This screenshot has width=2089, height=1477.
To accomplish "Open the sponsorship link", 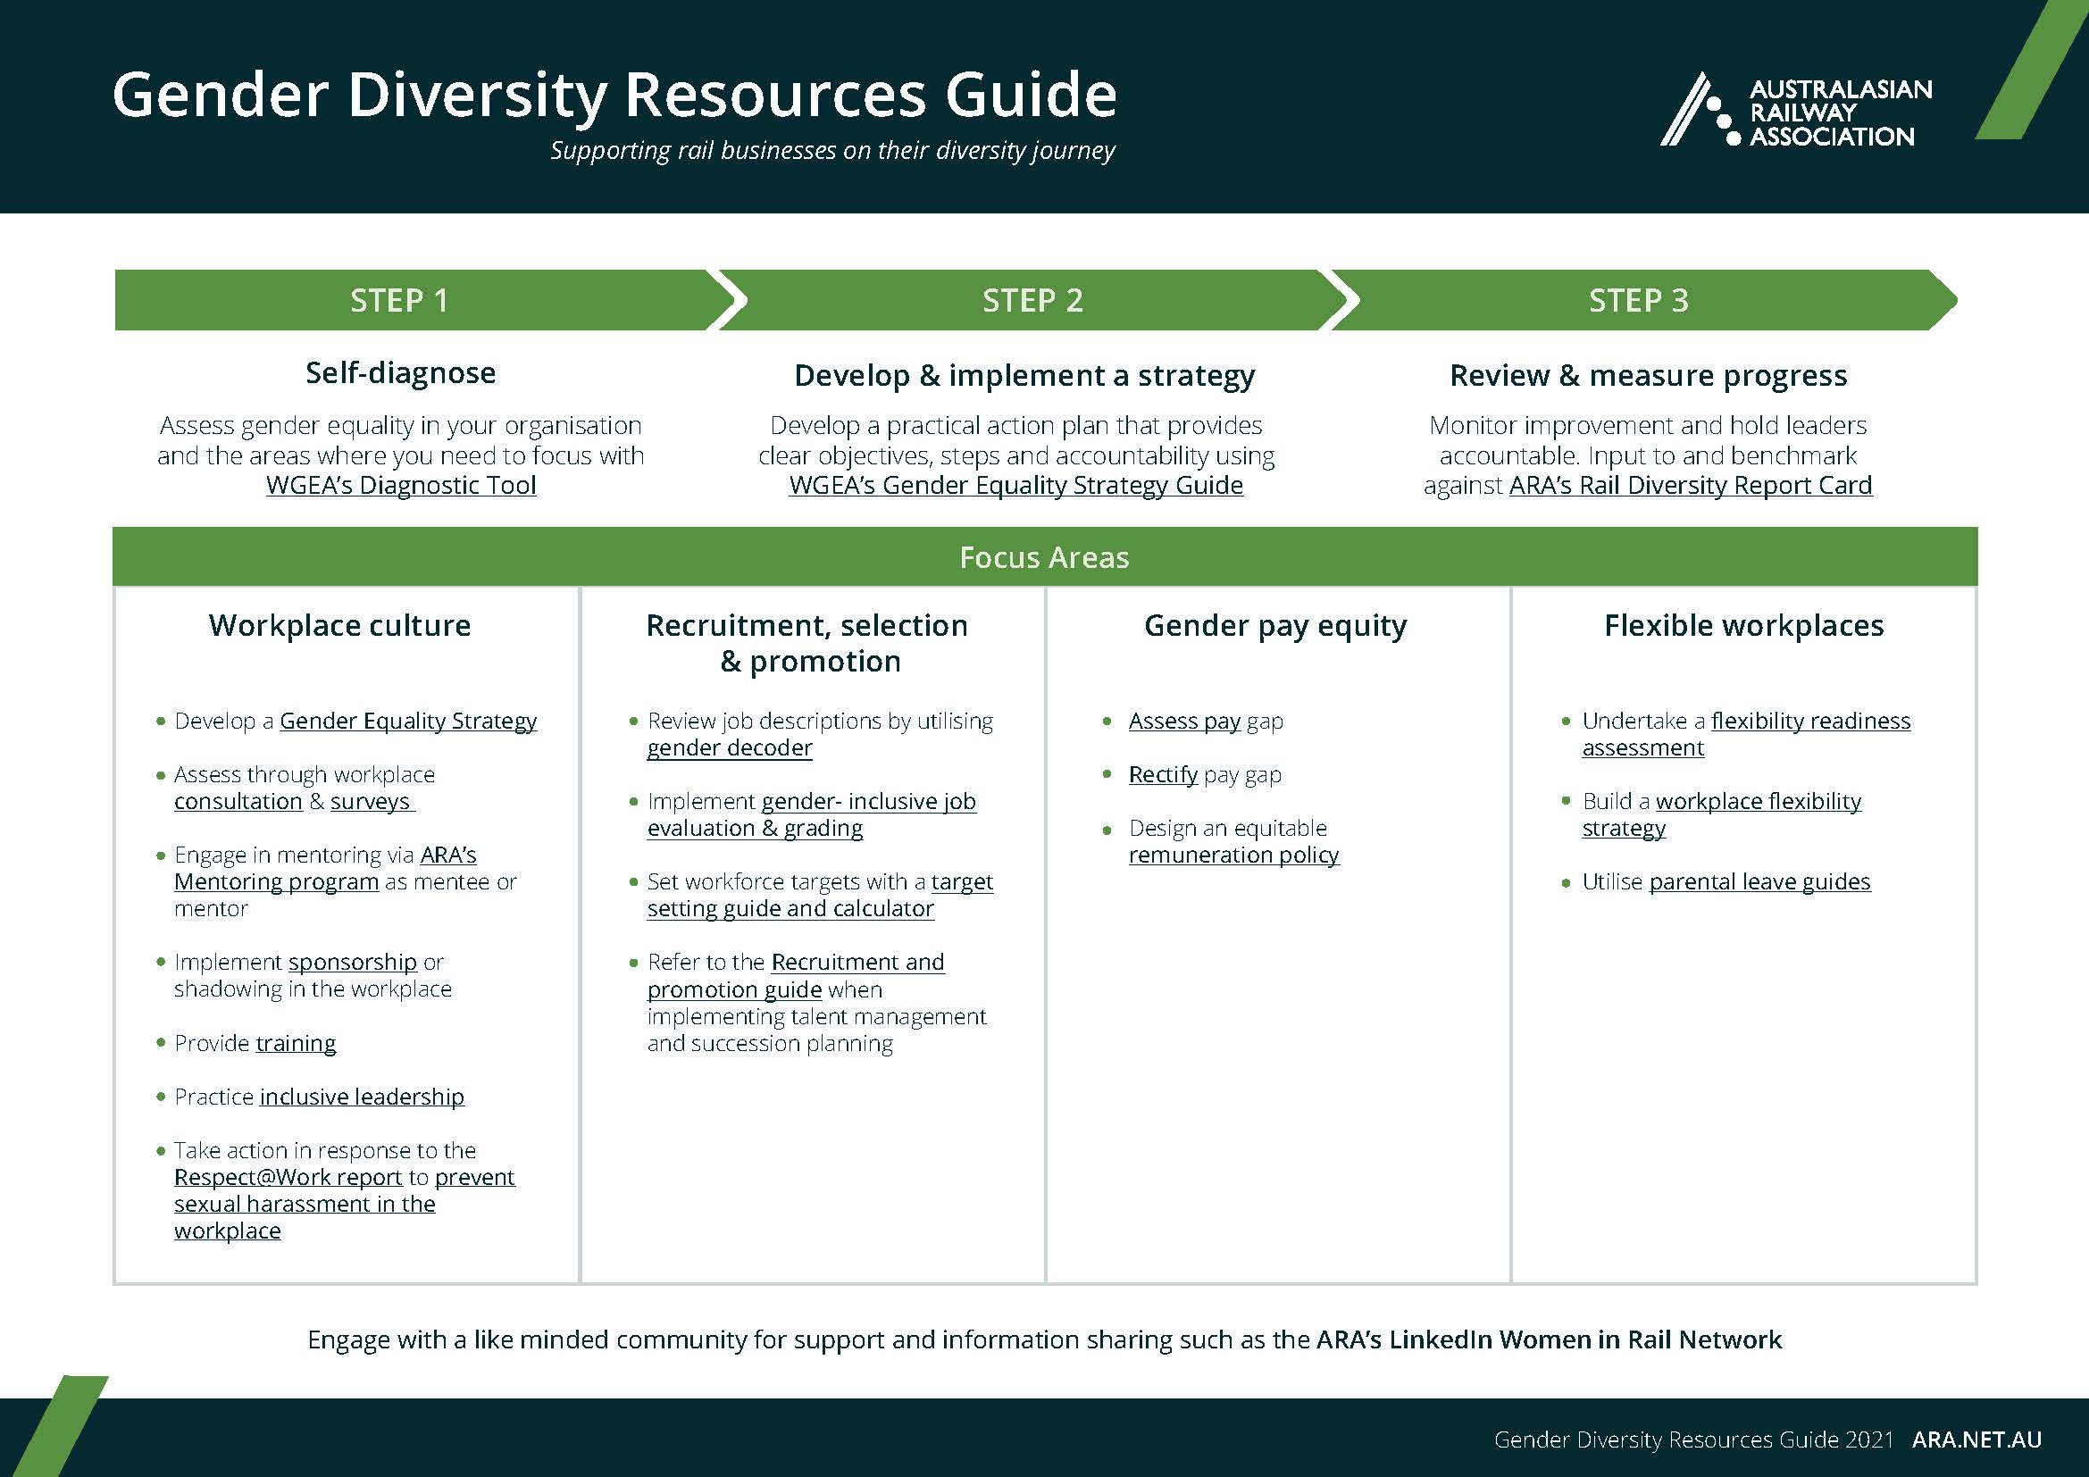I will point(352,963).
